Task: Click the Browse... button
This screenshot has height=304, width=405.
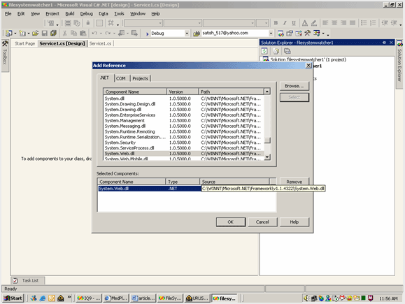Action: [294, 86]
